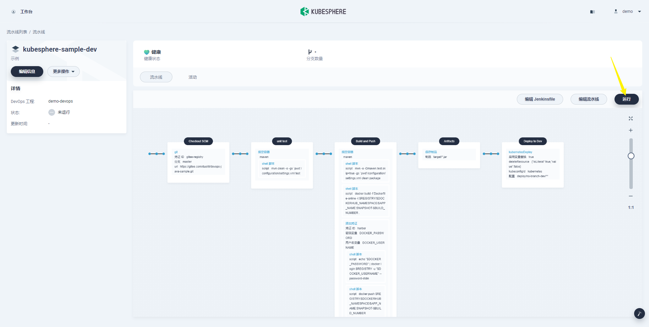Click 编辑信息 button
649x327 pixels.
click(x=27, y=72)
